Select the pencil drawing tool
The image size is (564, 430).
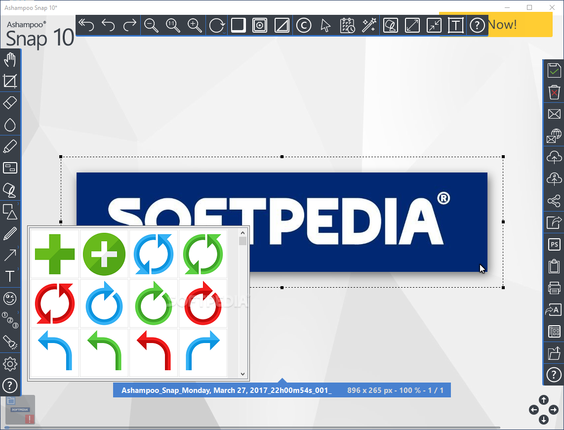[x=10, y=233]
